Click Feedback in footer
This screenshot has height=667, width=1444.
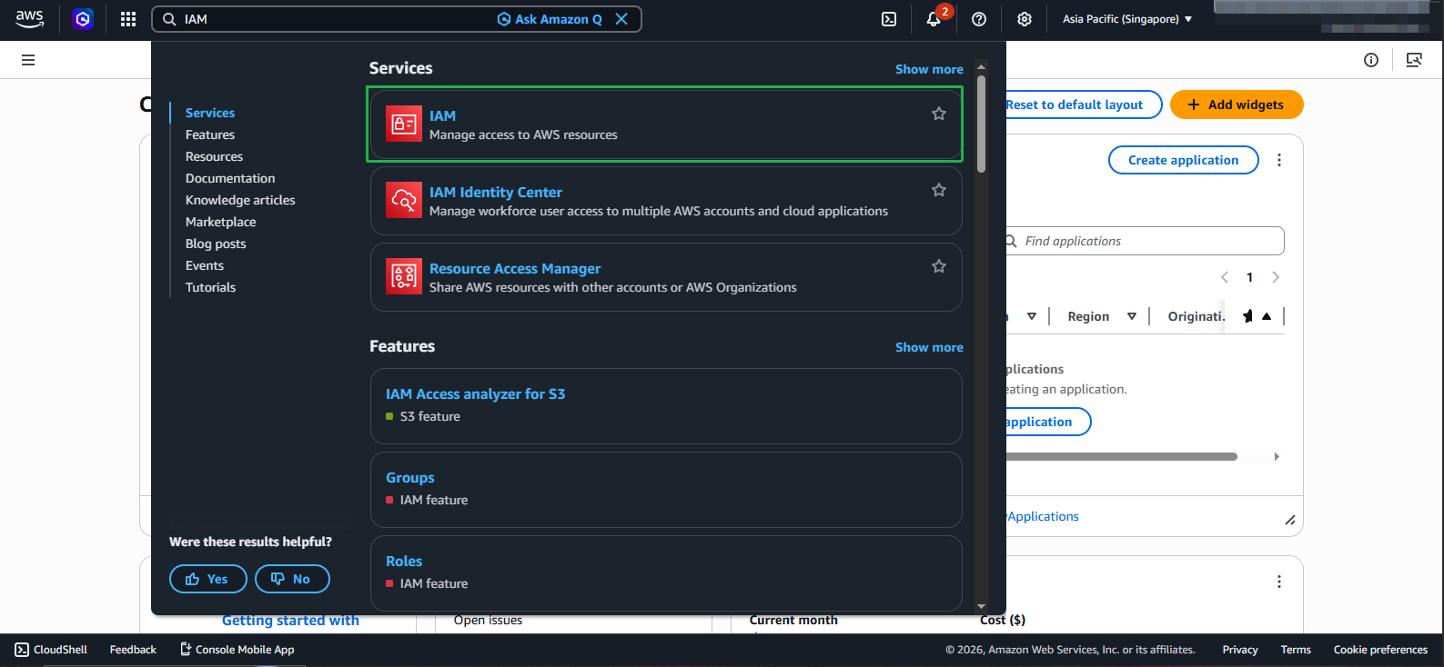(x=133, y=650)
